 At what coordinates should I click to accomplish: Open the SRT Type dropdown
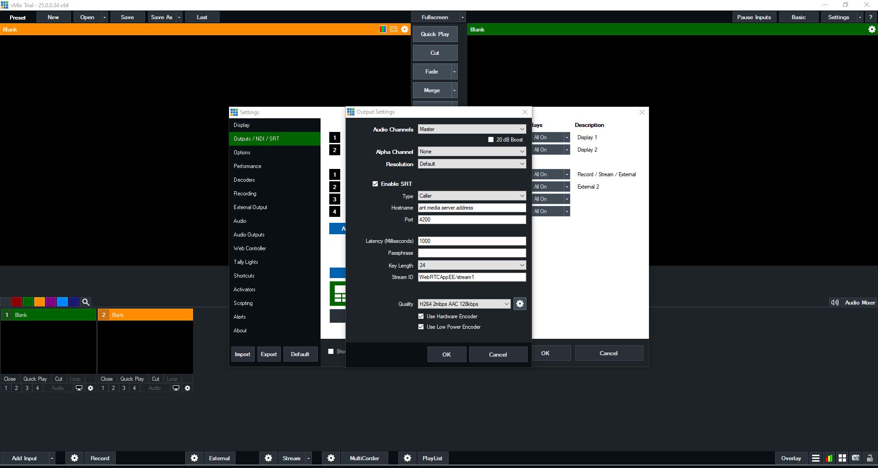472,196
